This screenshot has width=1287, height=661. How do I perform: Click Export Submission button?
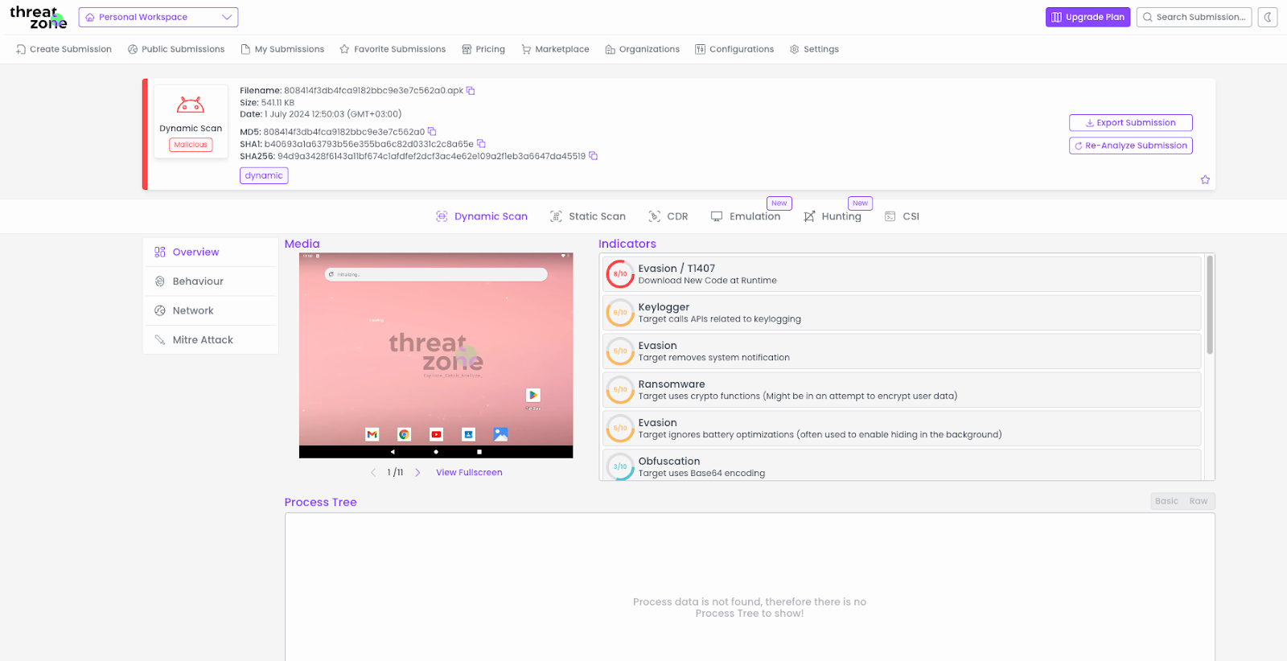point(1130,123)
